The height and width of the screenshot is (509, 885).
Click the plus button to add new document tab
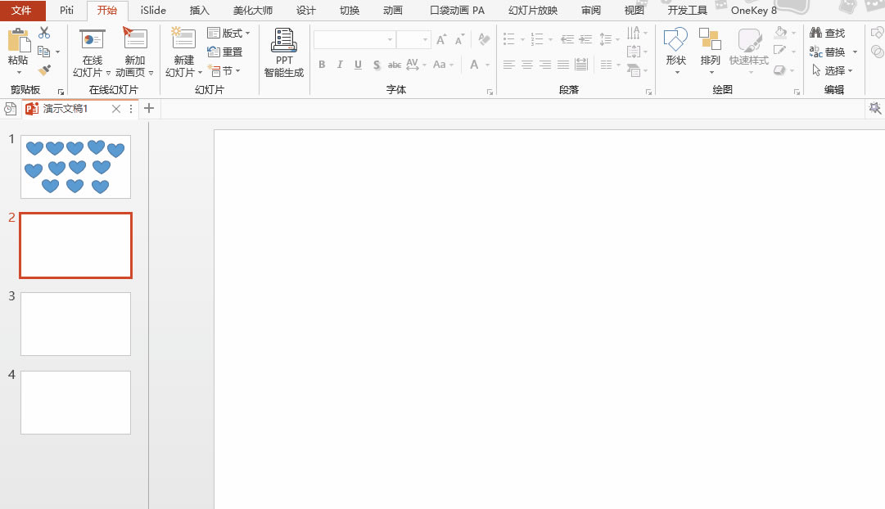pos(149,108)
